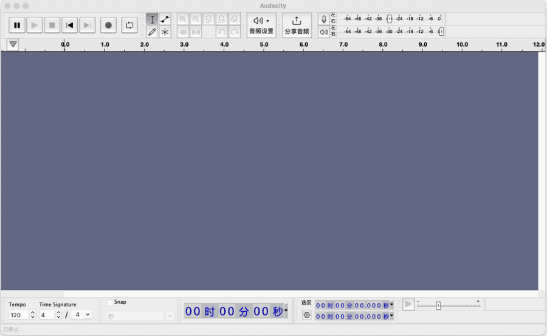Select the Draw pencil tool
This screenshot has height=336, width=547.
point(152,32)
